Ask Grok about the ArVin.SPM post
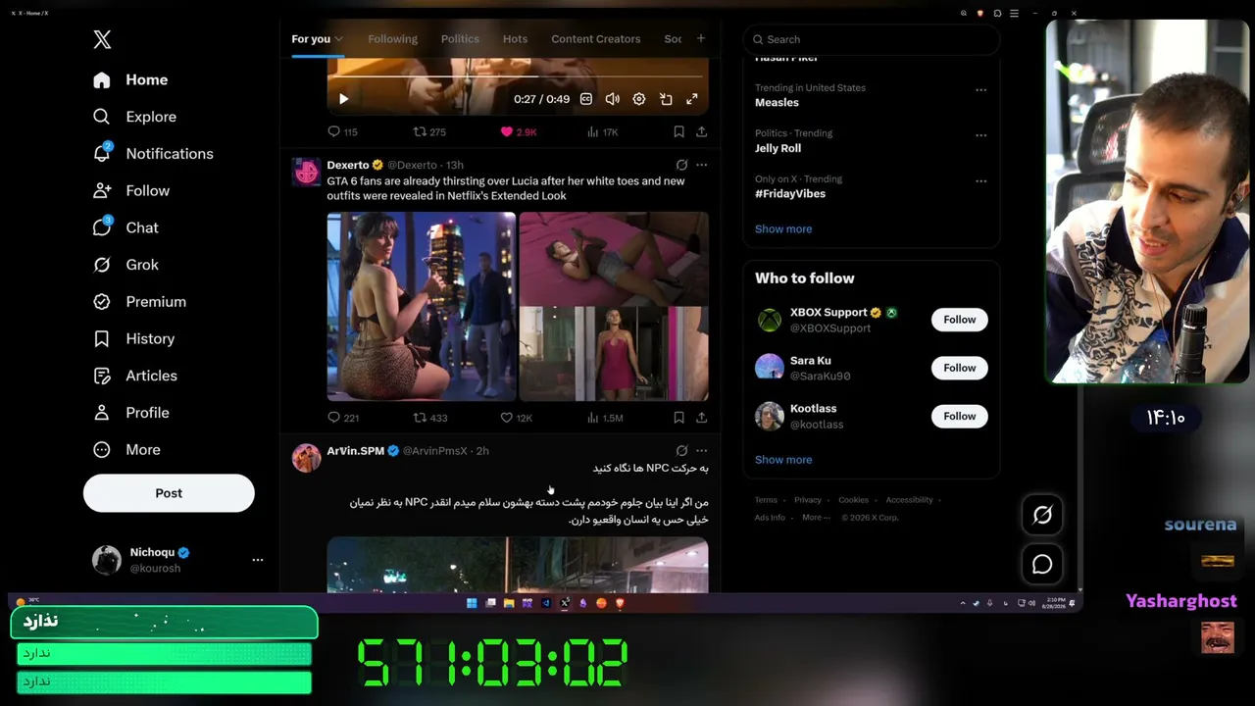The width and height of the screenshot is (1255, 706). [x=681, y=451]
